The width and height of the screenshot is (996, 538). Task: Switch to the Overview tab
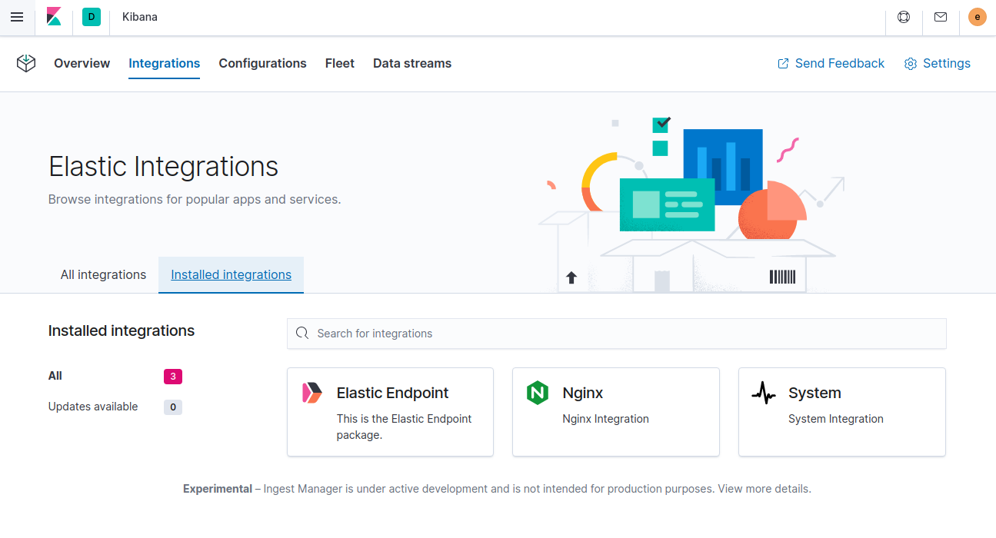point(82,64)
